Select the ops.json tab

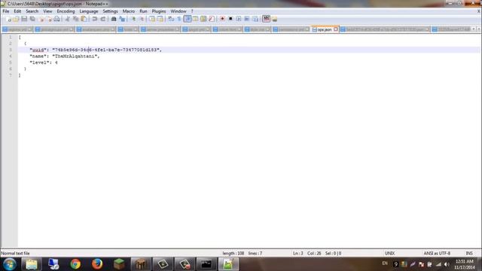(325, 29)
